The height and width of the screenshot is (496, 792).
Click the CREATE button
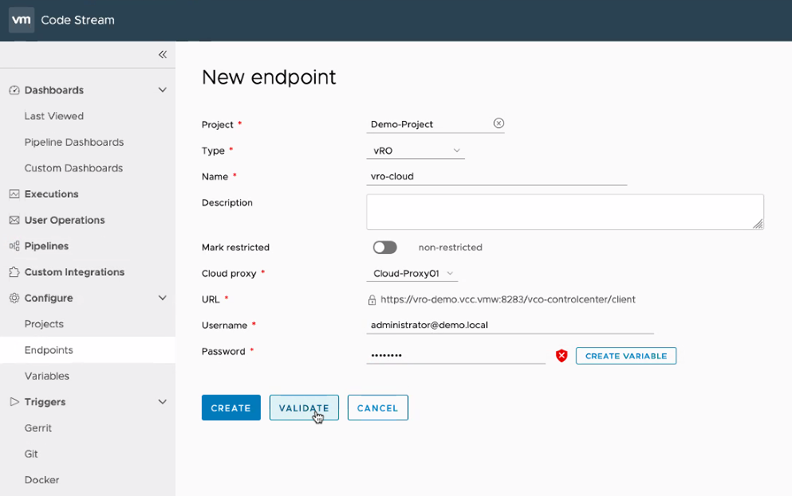tap(231, 408)
